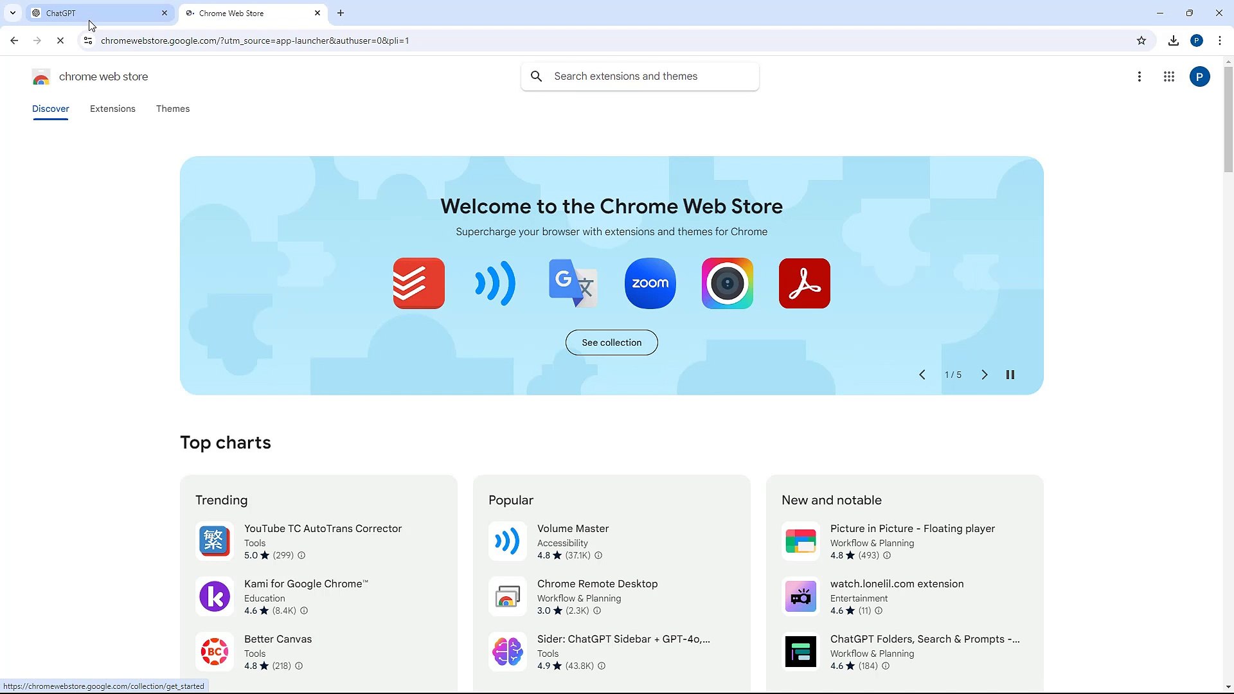Click the Downloads icon in the toolbar
Image resolution: width=1234 pixels, height=694 pixels.
click(1174, 40)
